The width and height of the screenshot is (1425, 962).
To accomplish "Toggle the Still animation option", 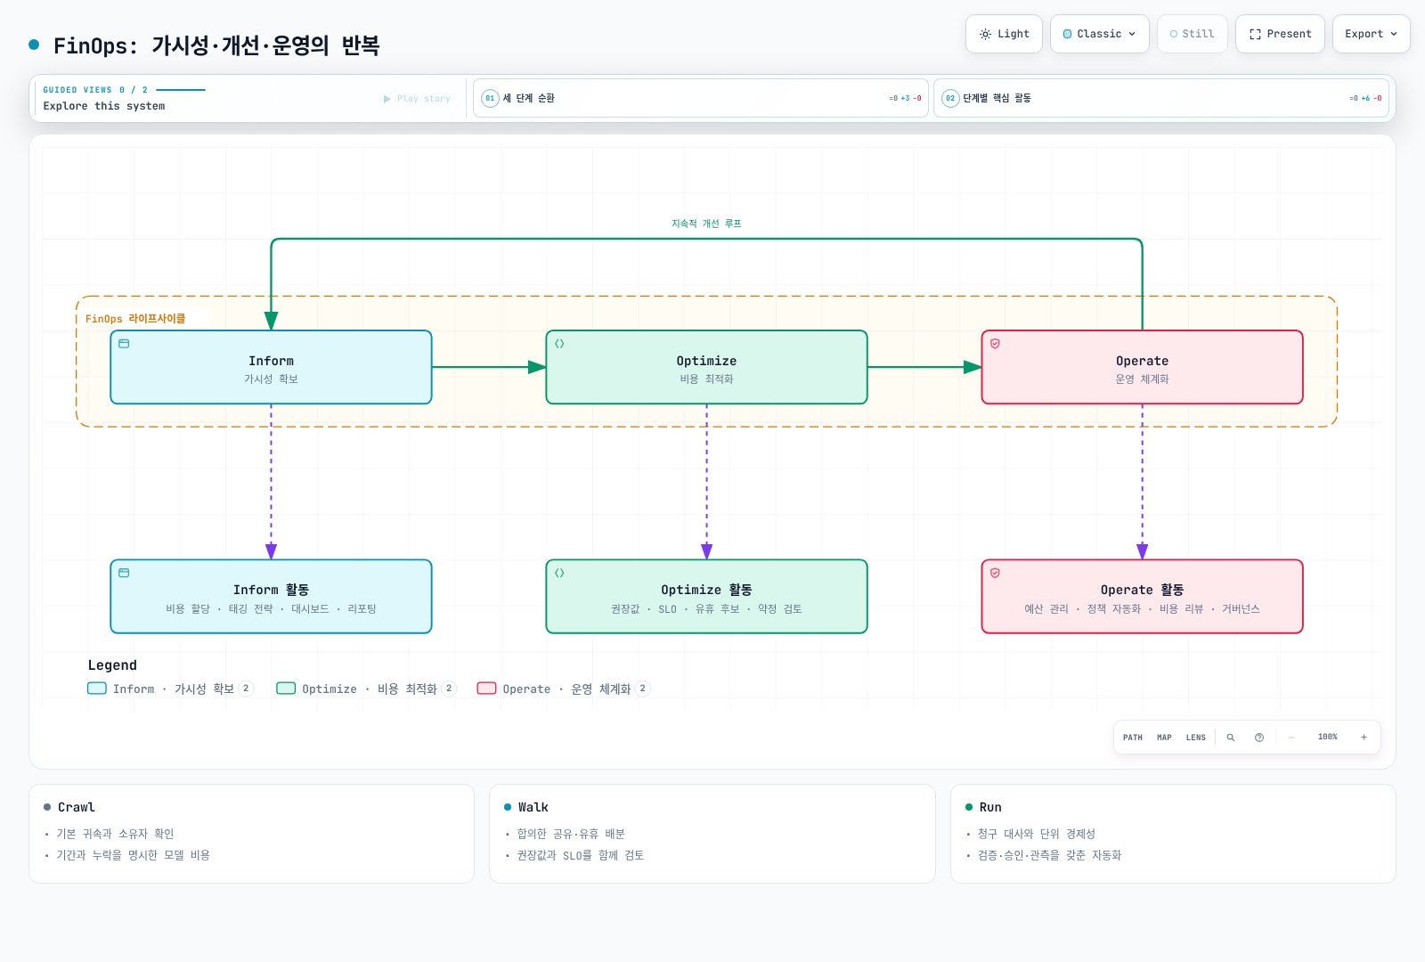I will pos(1192,34).
